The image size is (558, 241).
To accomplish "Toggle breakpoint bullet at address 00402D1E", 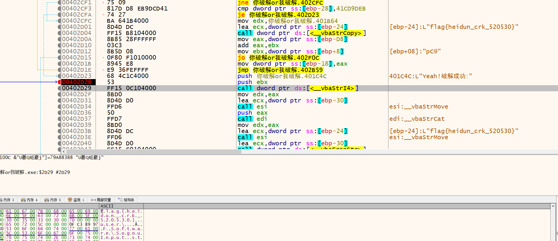I will [x=60, y=70].
